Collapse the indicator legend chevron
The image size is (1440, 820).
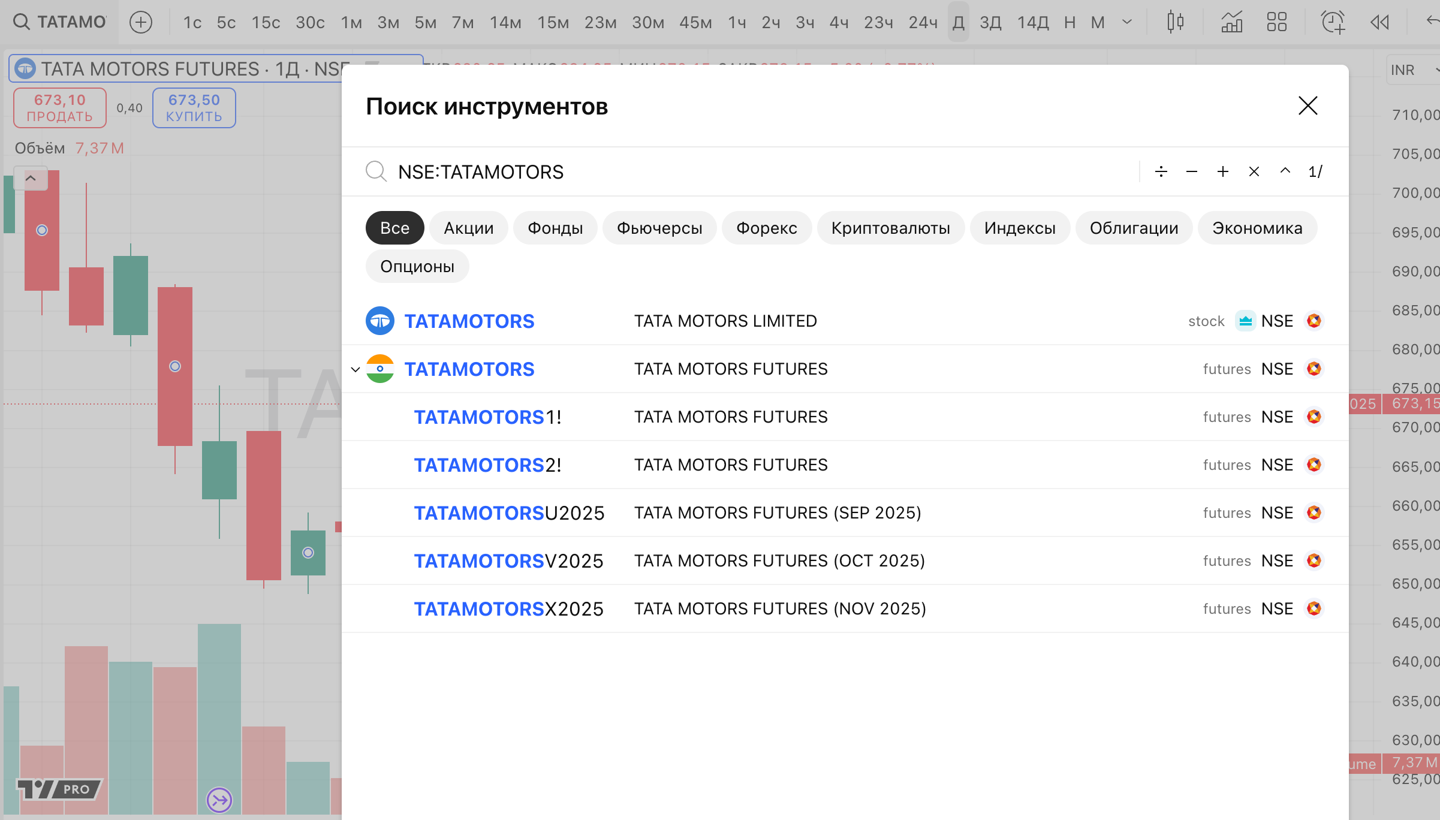click(x=31, y=179)
